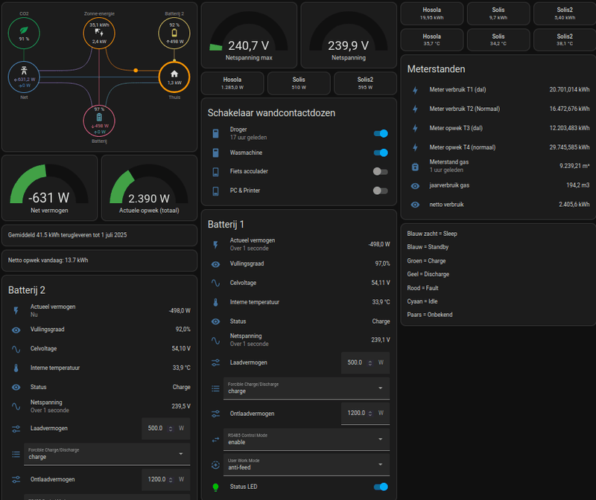Click Batterij 1 Status value Charge

click(x=381, y=321)
